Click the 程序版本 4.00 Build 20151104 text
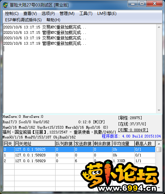Viewport: 165px width, 194px height. tap(131, 136)
